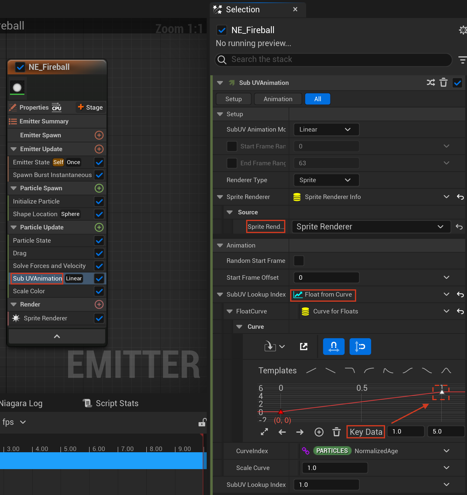The height and width of the screenshot is (495, 467).
Task: Enable Random Start Frame checkbox
Action: tap(299, 261)
